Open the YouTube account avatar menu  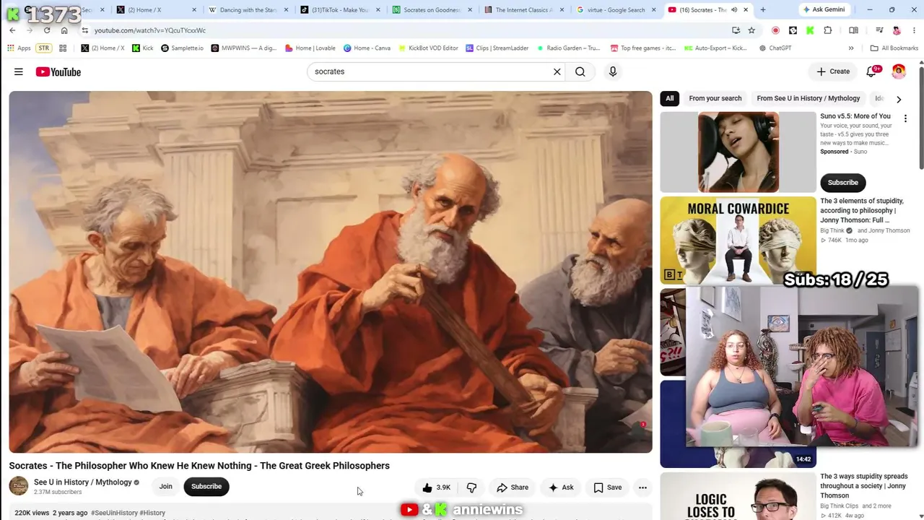point(899,71)
